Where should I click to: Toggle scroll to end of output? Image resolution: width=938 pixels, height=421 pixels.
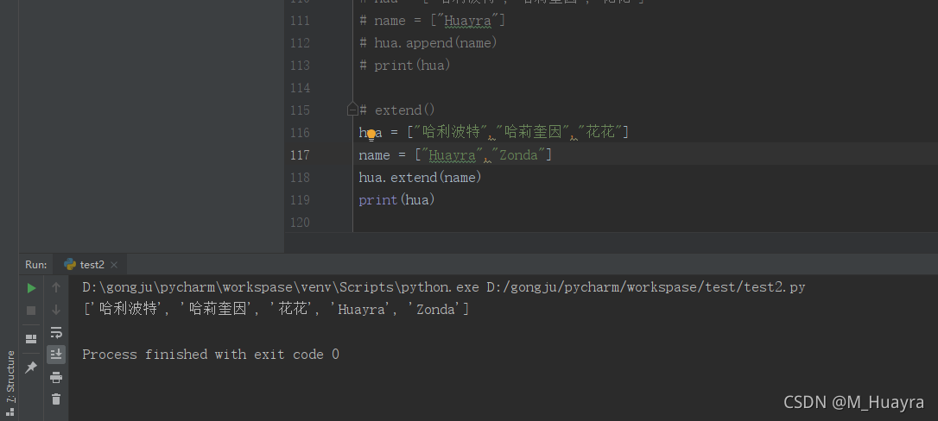tap(56, 354)
